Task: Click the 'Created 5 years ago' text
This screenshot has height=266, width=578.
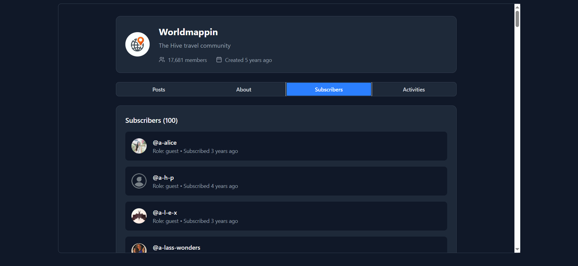Action: [x=248, y=60]
